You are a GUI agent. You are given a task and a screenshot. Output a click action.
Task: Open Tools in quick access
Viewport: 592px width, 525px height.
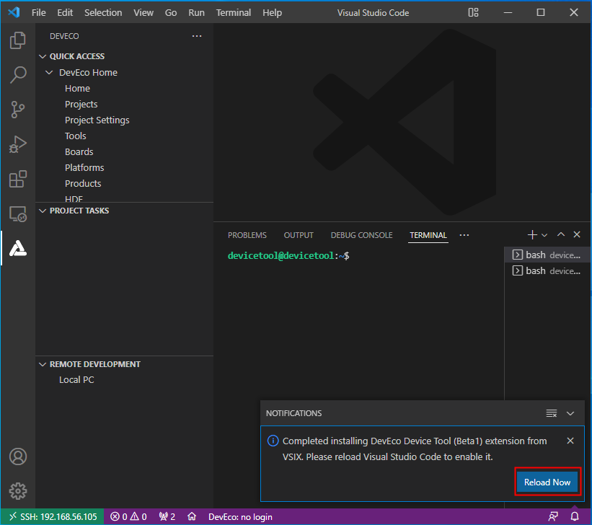click(x=76, y=136)
